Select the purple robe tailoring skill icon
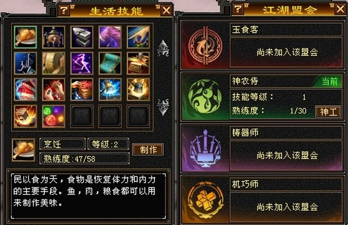Image resolution: width=348 pixels, height=225 pixels. click(110, 37)
